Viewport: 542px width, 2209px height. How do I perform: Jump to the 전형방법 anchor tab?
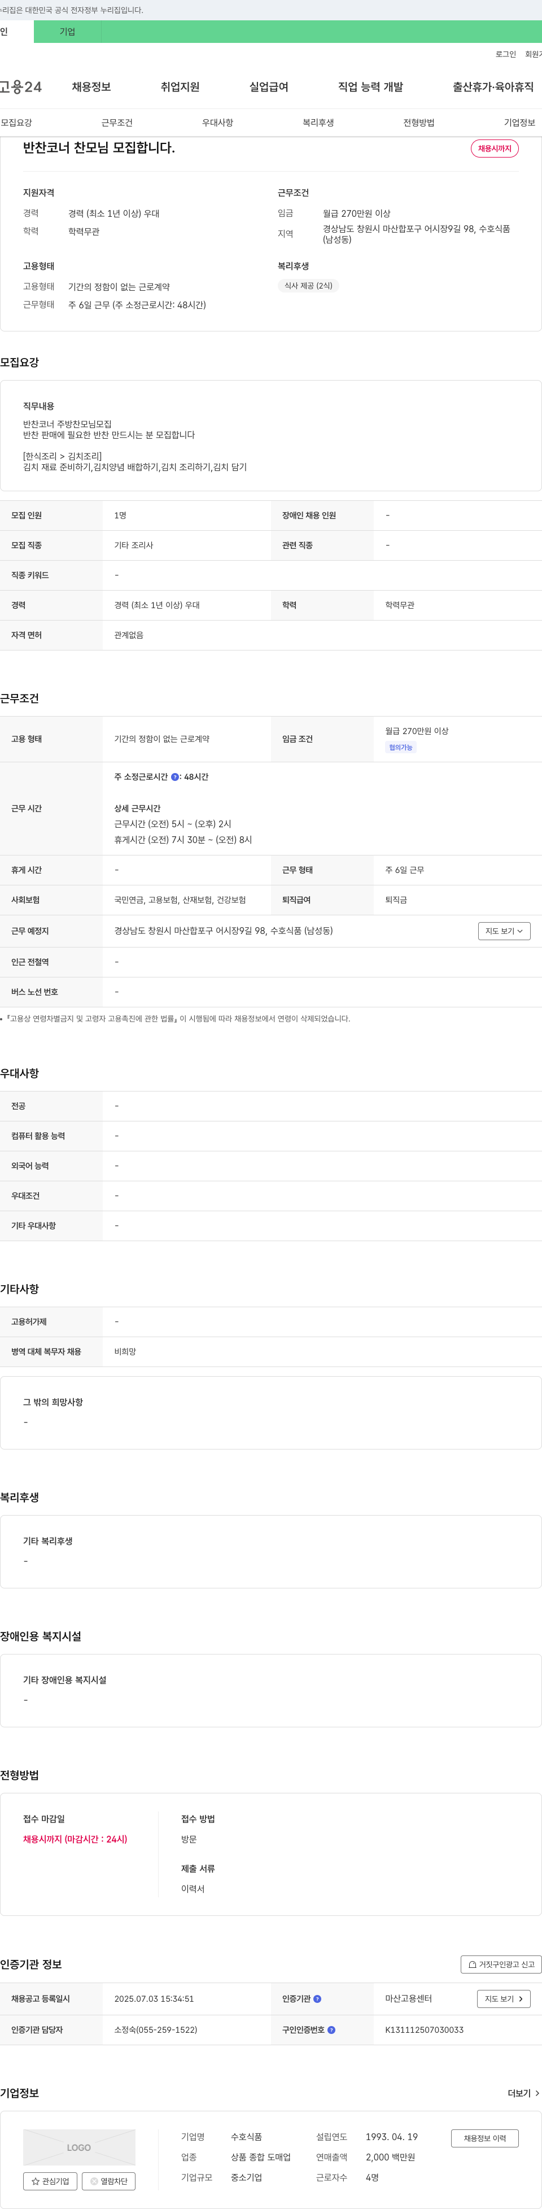coord(418,123)
